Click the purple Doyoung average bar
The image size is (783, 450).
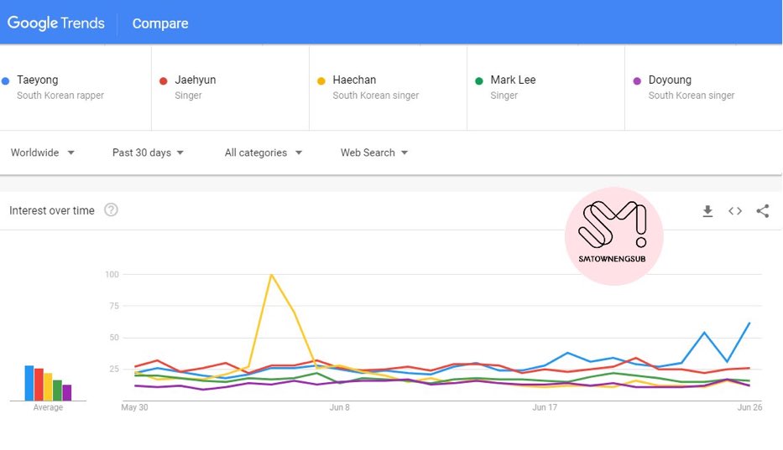tap(67, 393)
